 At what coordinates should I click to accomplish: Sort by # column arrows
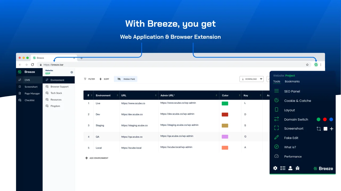click(91, 95)
